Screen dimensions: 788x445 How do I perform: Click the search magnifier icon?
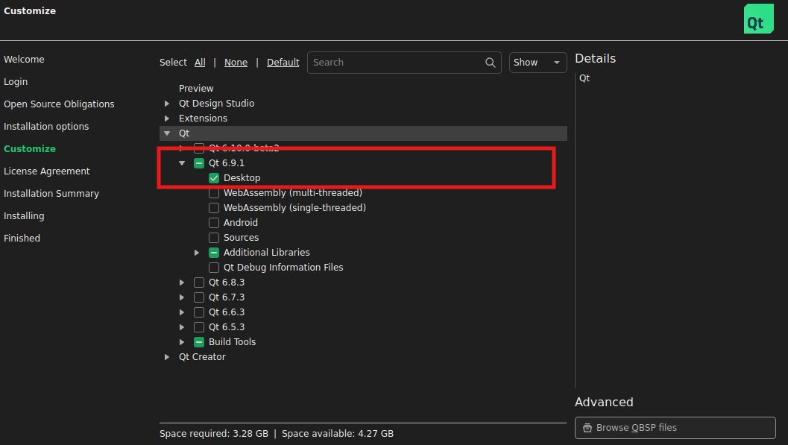(x=490, y=63)
